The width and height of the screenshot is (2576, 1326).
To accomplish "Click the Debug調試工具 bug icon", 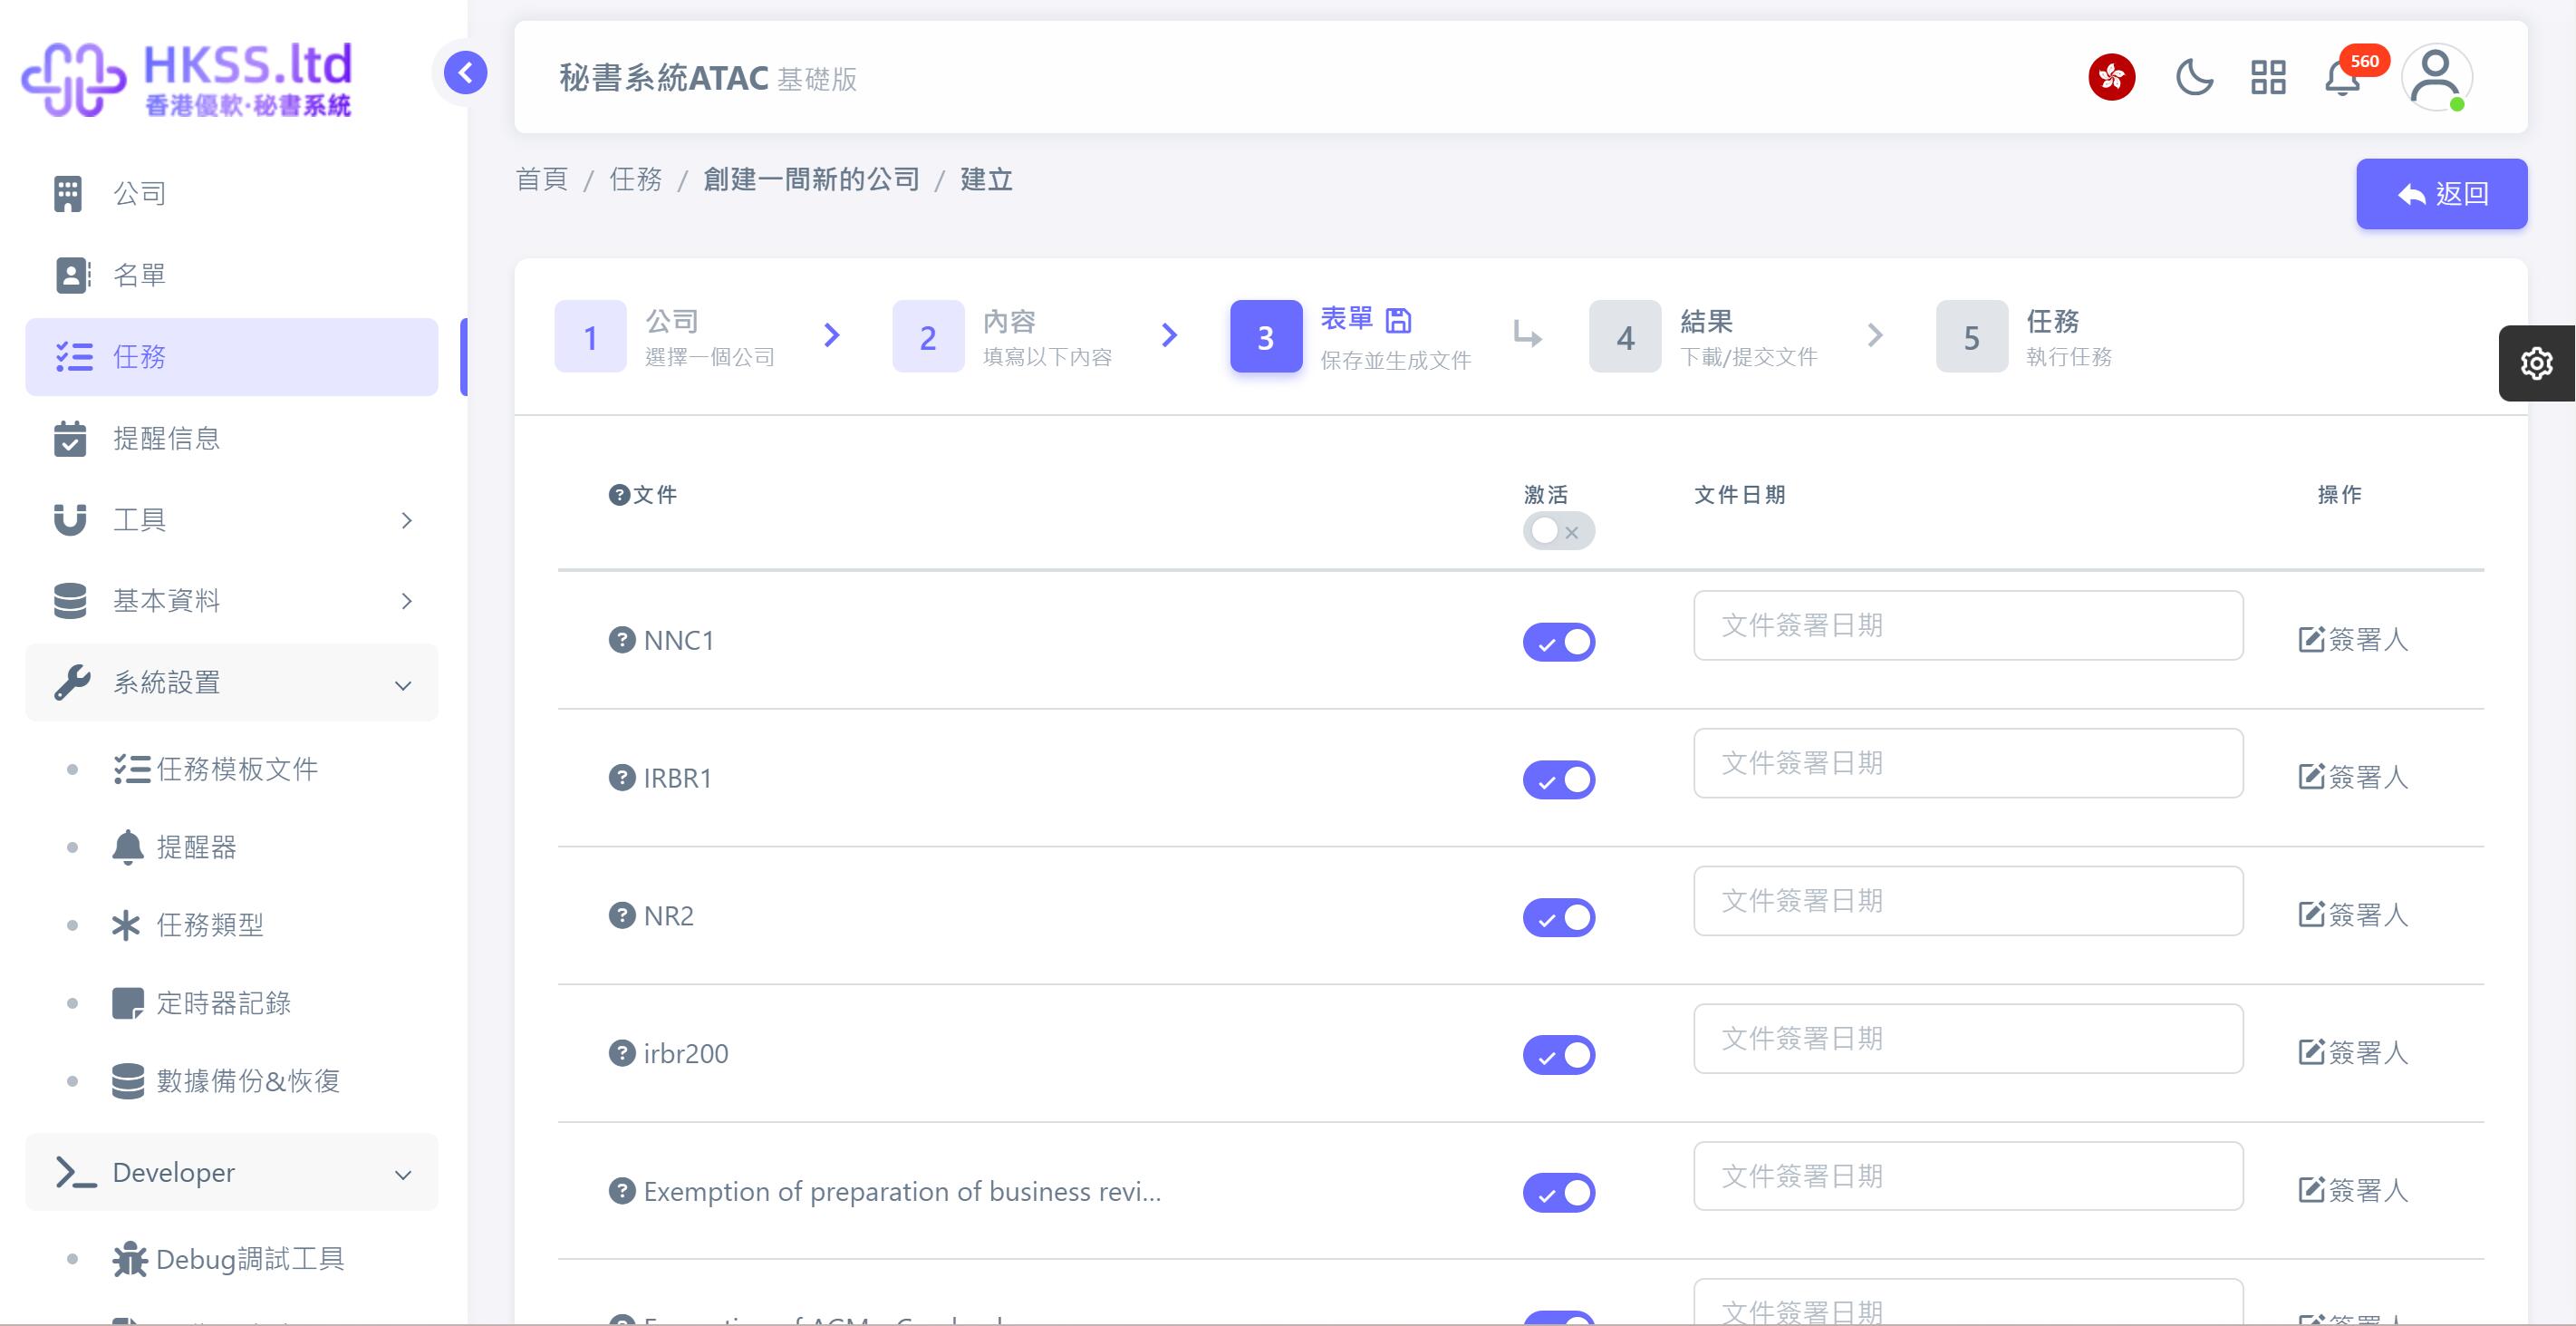I will click(x=129, y=1259).
